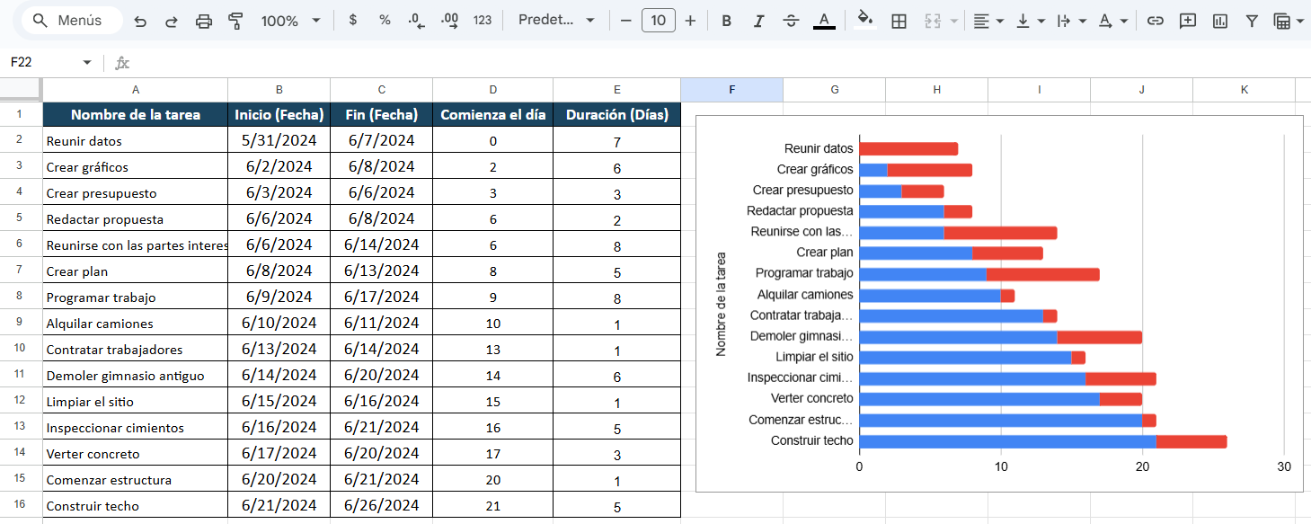Viewport: 1311px width, 524px height.
Task: Insert a comment using the toolbar icon
Action: tap(1187, 20)
